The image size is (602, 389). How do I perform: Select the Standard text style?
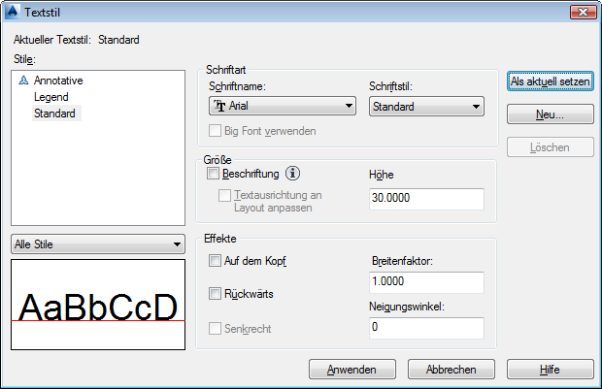tap(56, 113)
